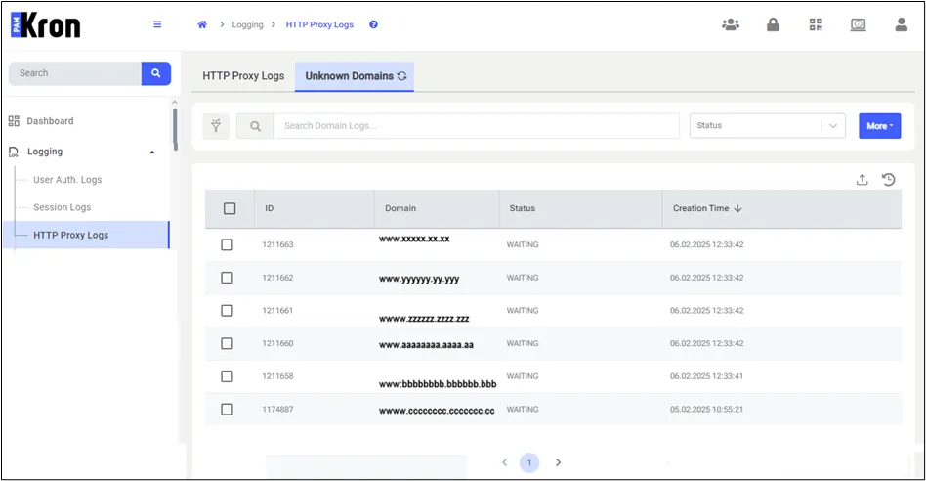Click domain wwww.zzzzzz.zzzz.zzz
Viewport: 926px width, 481px height.
click(424, 319)
